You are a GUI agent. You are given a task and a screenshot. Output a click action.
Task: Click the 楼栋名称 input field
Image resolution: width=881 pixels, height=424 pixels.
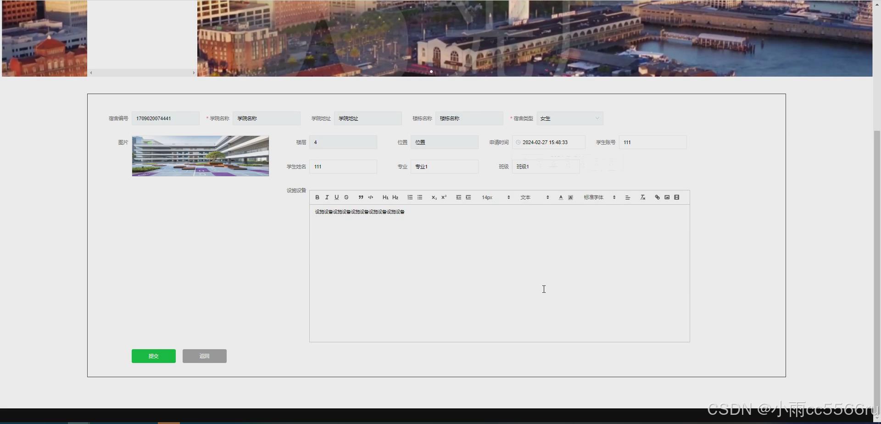[x=469, y=118]
